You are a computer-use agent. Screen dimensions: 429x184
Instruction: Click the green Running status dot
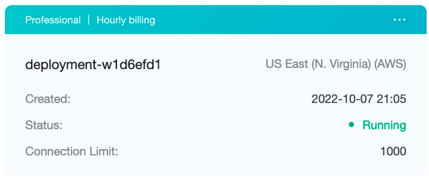tap(351, 124)
